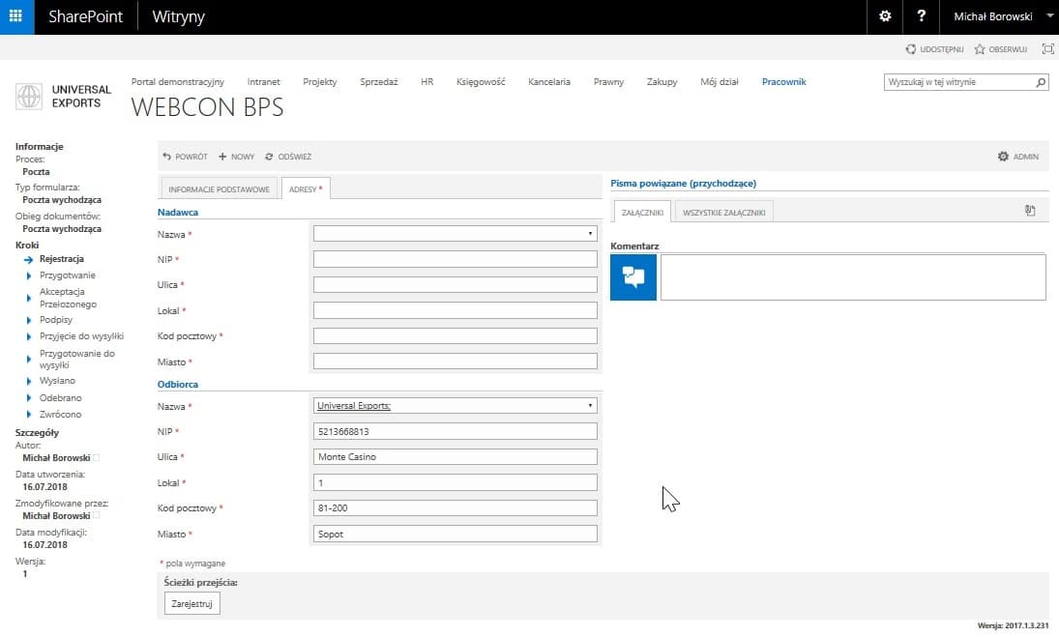The image size is (1059, 637).
Task: Open the Admin gear menu
Action: [1018, 157]
